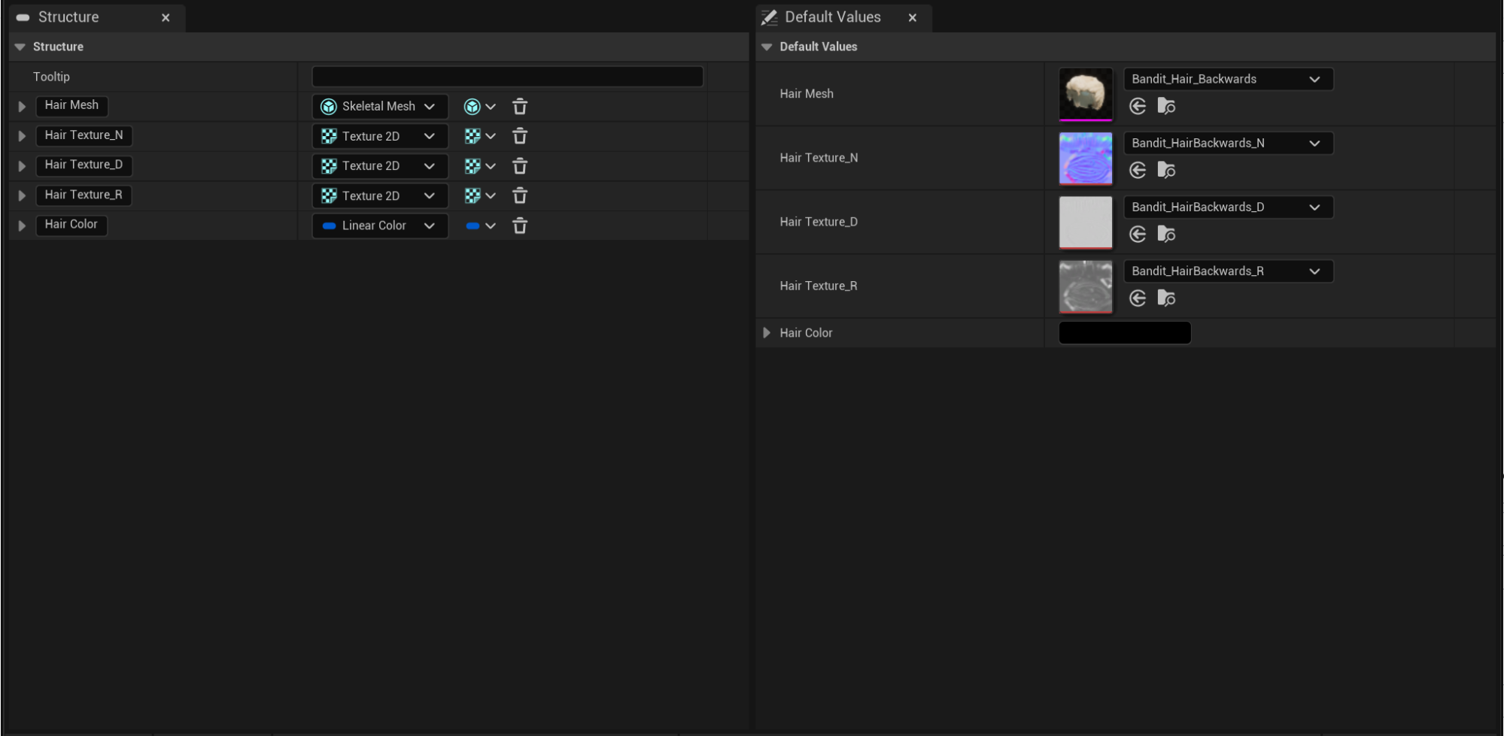Click the Hair Texture_D diffuse thumbnail
The image size is (1504, 736).
coord(1086,222)
